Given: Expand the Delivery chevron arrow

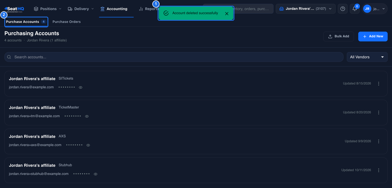Looking at the screenshot, I should [93, 9].
